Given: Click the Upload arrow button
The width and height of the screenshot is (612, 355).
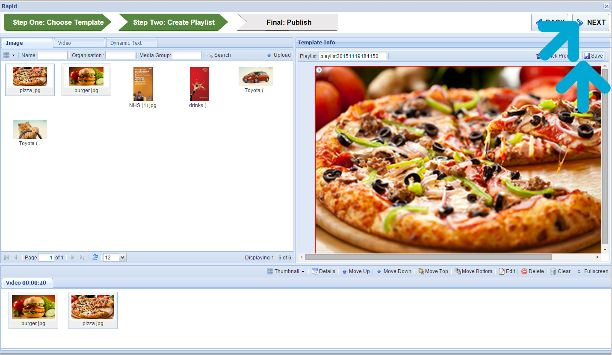Looking at the screenshot, I should click(x=279, y=55).
